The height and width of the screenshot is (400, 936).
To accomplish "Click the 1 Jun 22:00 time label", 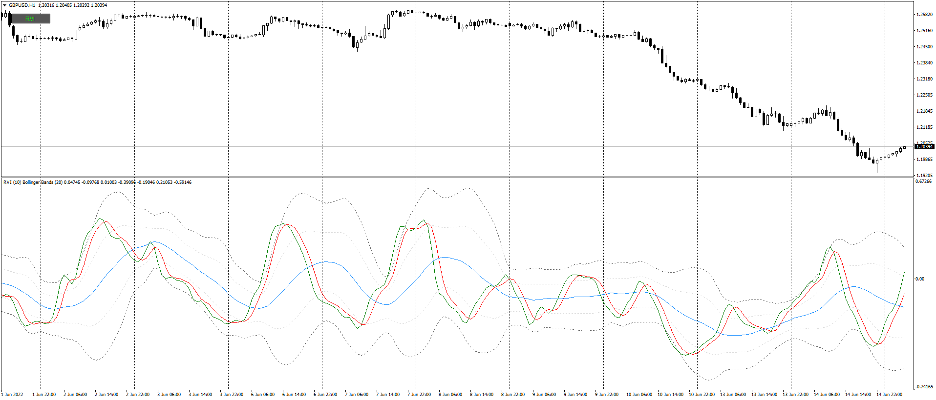I will click(x=44, y=395).
